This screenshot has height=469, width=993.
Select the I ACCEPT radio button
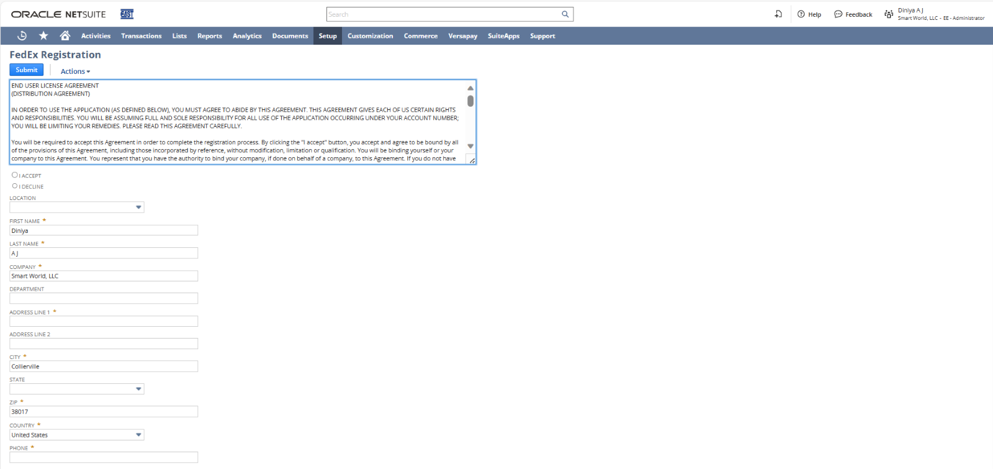[x=15, y=175]
